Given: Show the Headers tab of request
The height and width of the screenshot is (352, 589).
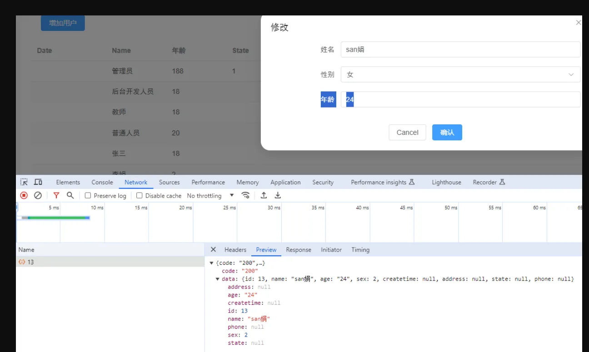Looking at the screenshot, I should pos(235,250).
